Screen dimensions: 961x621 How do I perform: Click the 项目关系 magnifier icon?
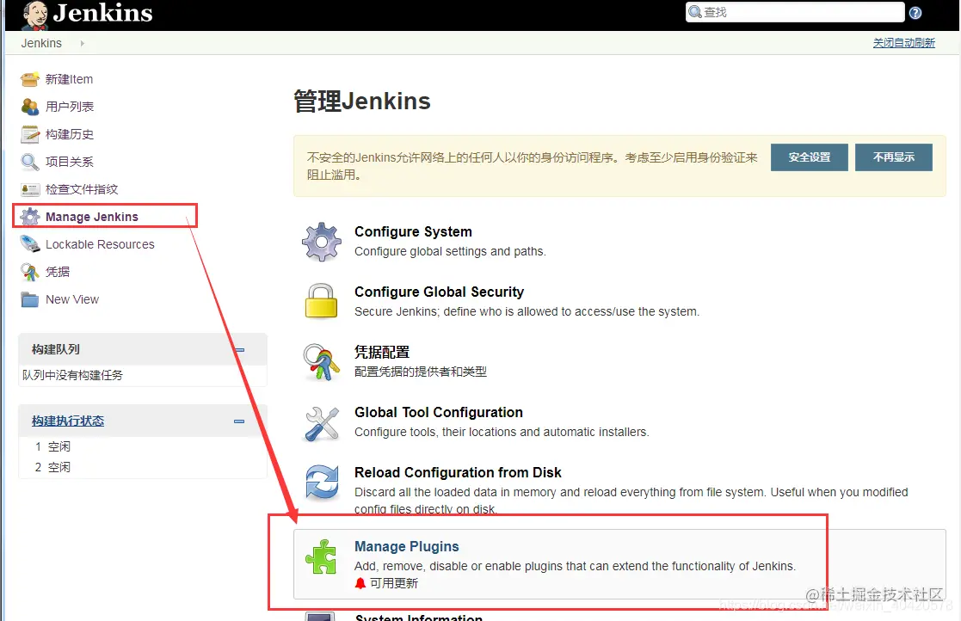coord(30,162)
